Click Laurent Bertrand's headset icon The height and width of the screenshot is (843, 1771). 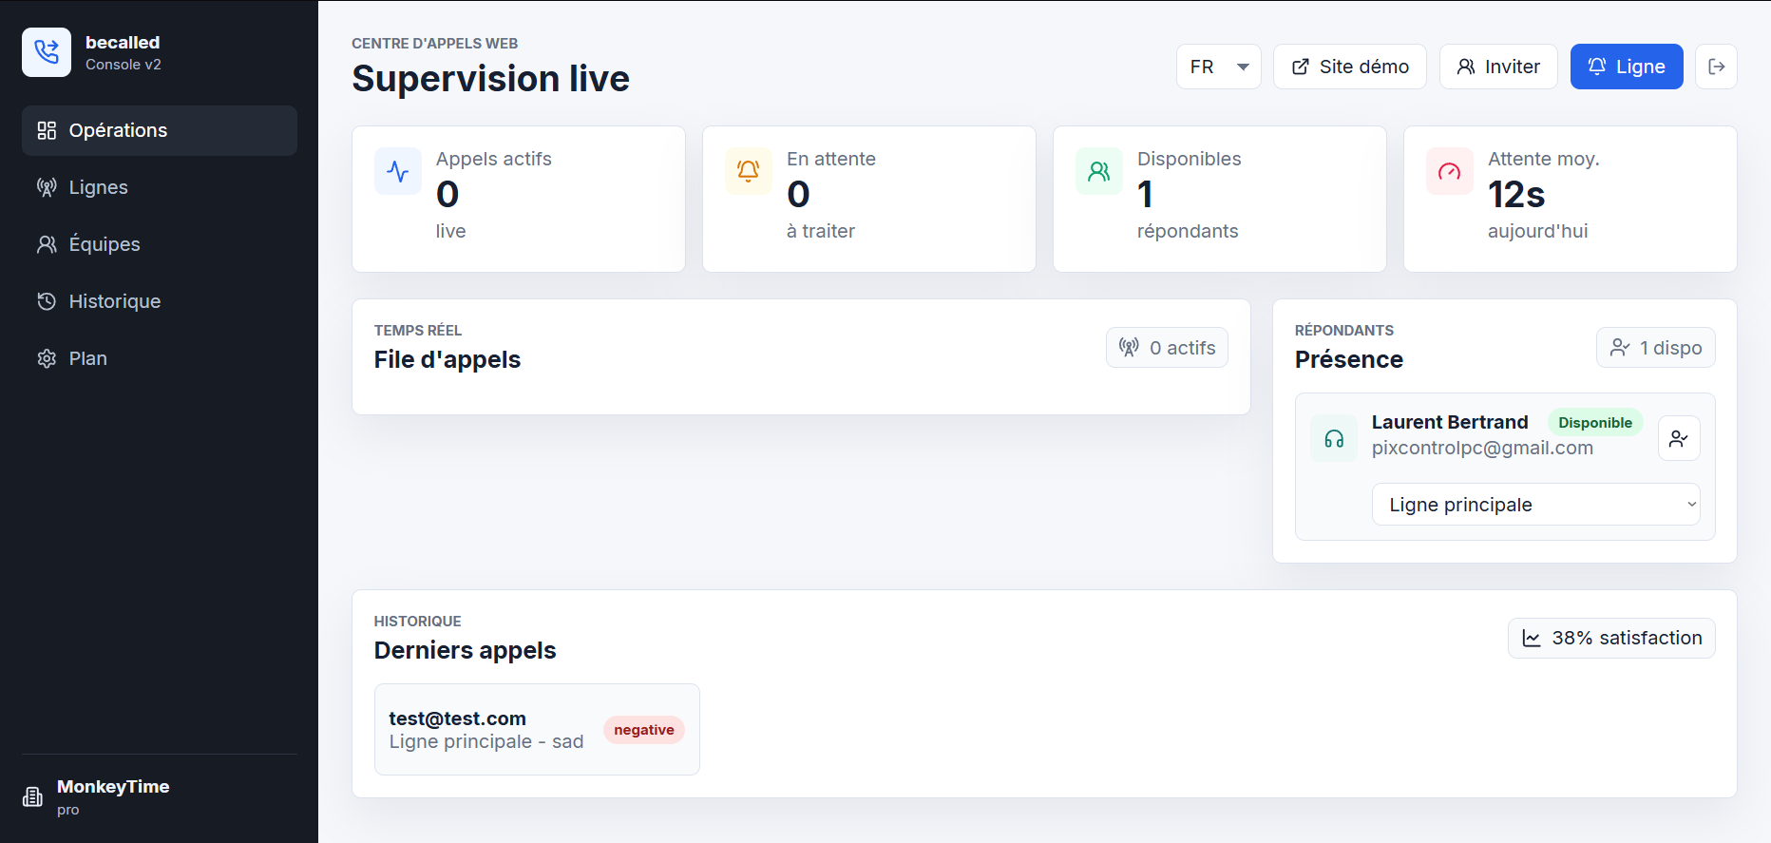coord(1334,438)
